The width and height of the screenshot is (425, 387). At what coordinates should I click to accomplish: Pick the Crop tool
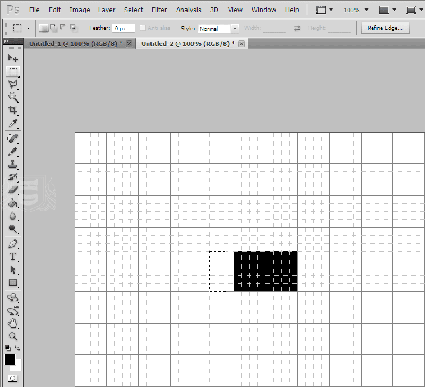click(x=12, y=110)
